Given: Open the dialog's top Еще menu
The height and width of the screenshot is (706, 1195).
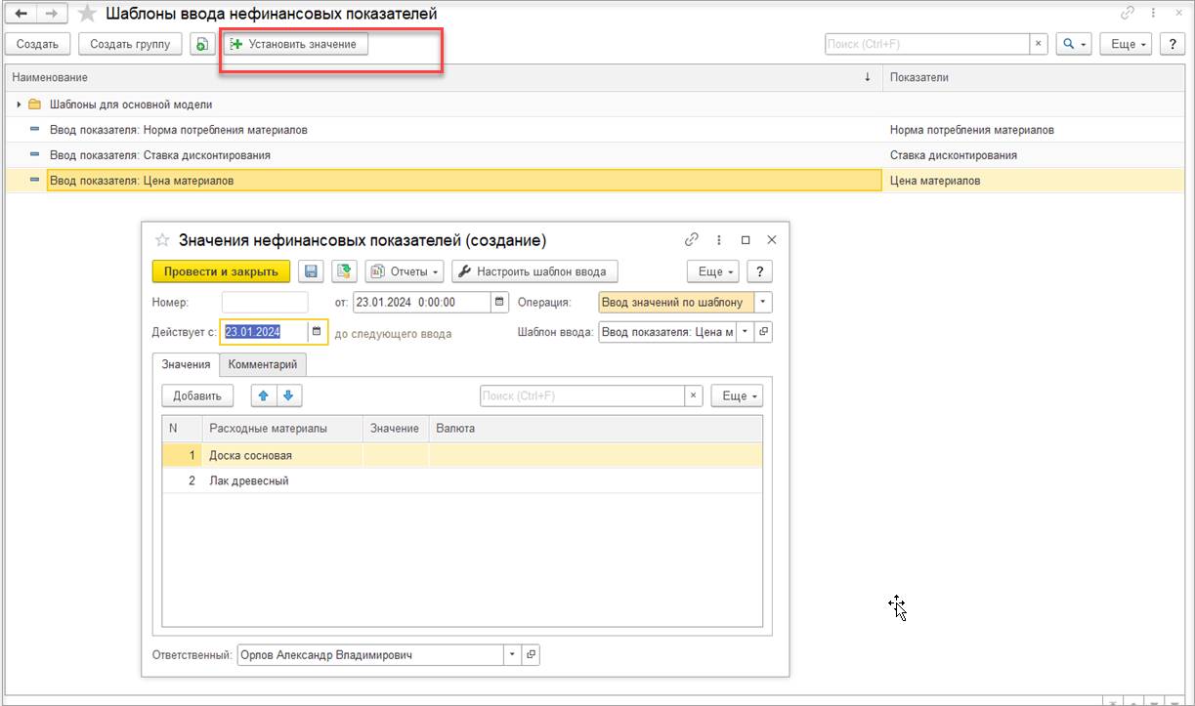Looking at the screenshot, I should click(713, 271).
